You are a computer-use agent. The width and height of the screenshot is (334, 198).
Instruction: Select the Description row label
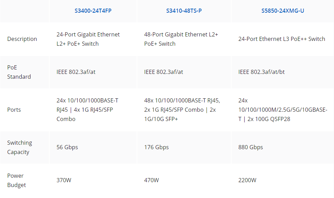coord(22,39)
